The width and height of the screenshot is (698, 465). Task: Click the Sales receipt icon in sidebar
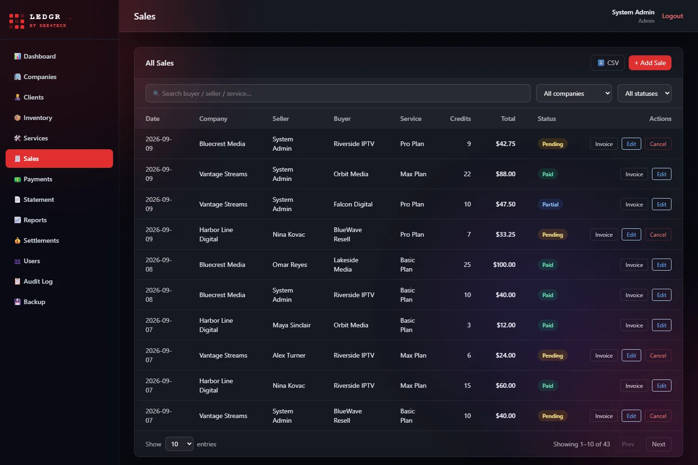pos(18,159)
